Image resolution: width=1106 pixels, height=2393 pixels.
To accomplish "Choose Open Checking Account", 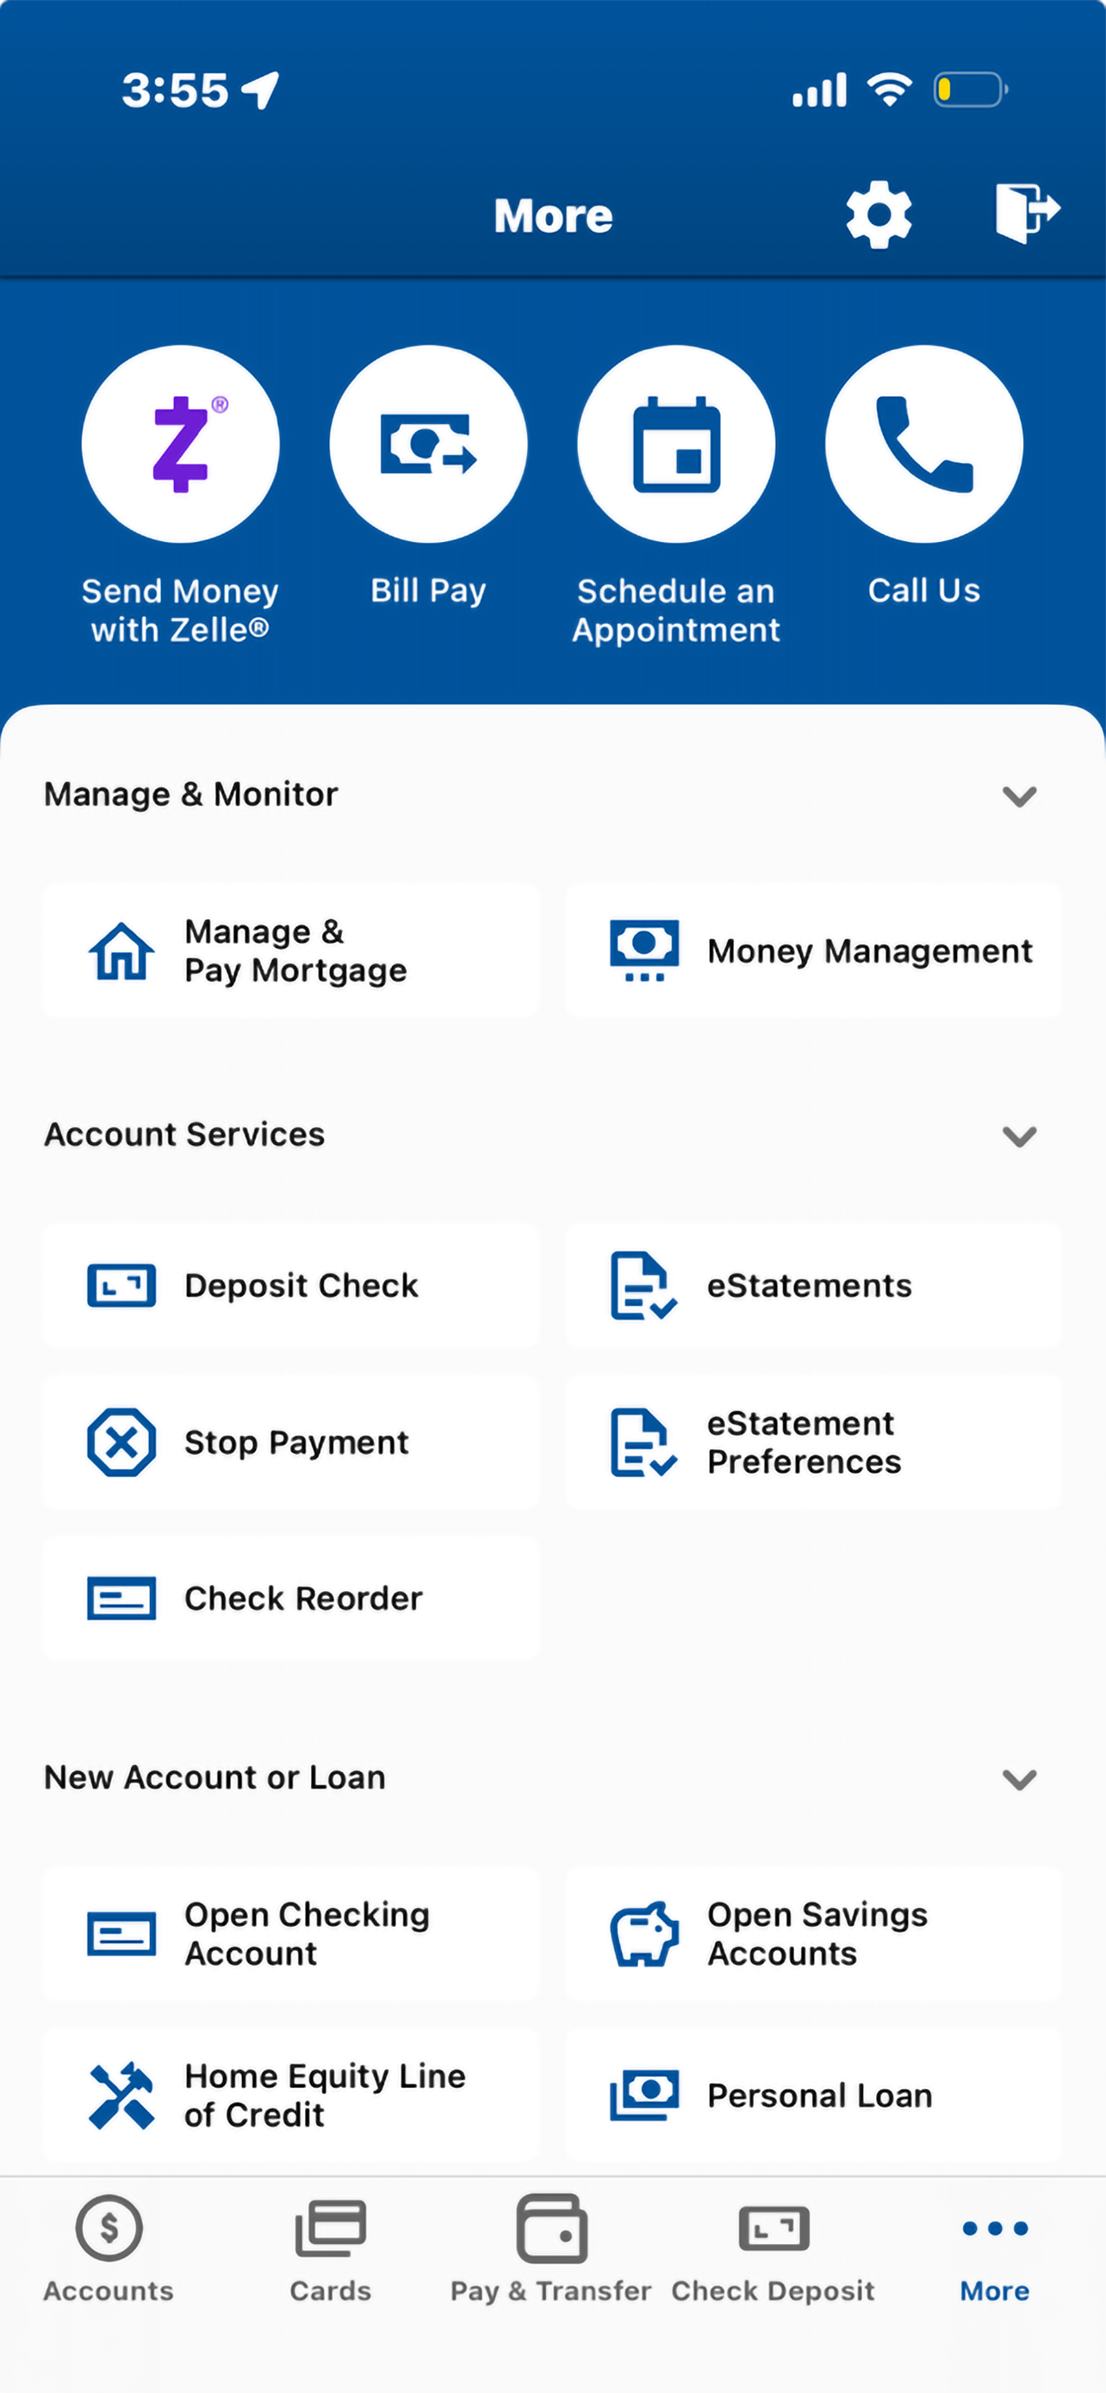I will (x=290, y=1934).
